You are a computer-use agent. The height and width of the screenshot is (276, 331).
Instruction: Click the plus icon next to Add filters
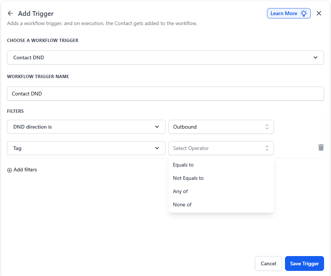(10, 170)
